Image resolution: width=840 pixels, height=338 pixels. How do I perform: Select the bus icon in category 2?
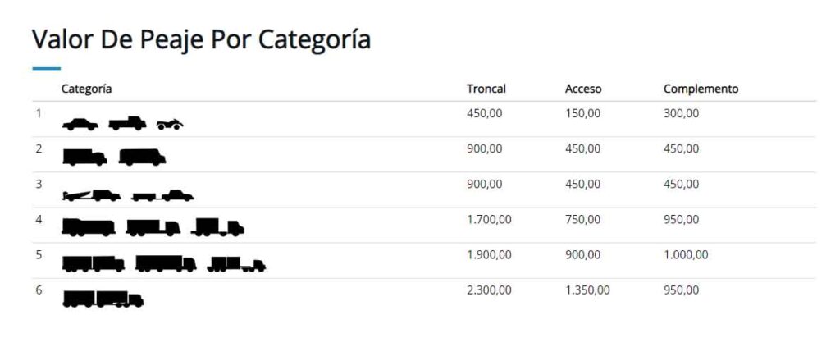click(x=142, y=157)
